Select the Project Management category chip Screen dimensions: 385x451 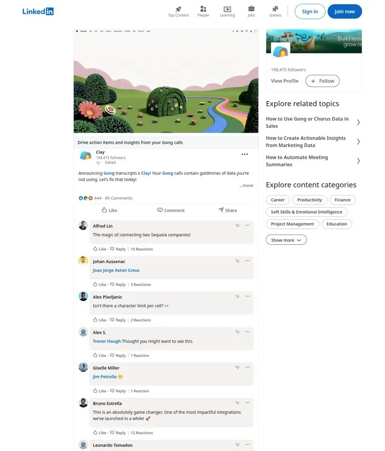pyautogui.click(x=292, y=224)
